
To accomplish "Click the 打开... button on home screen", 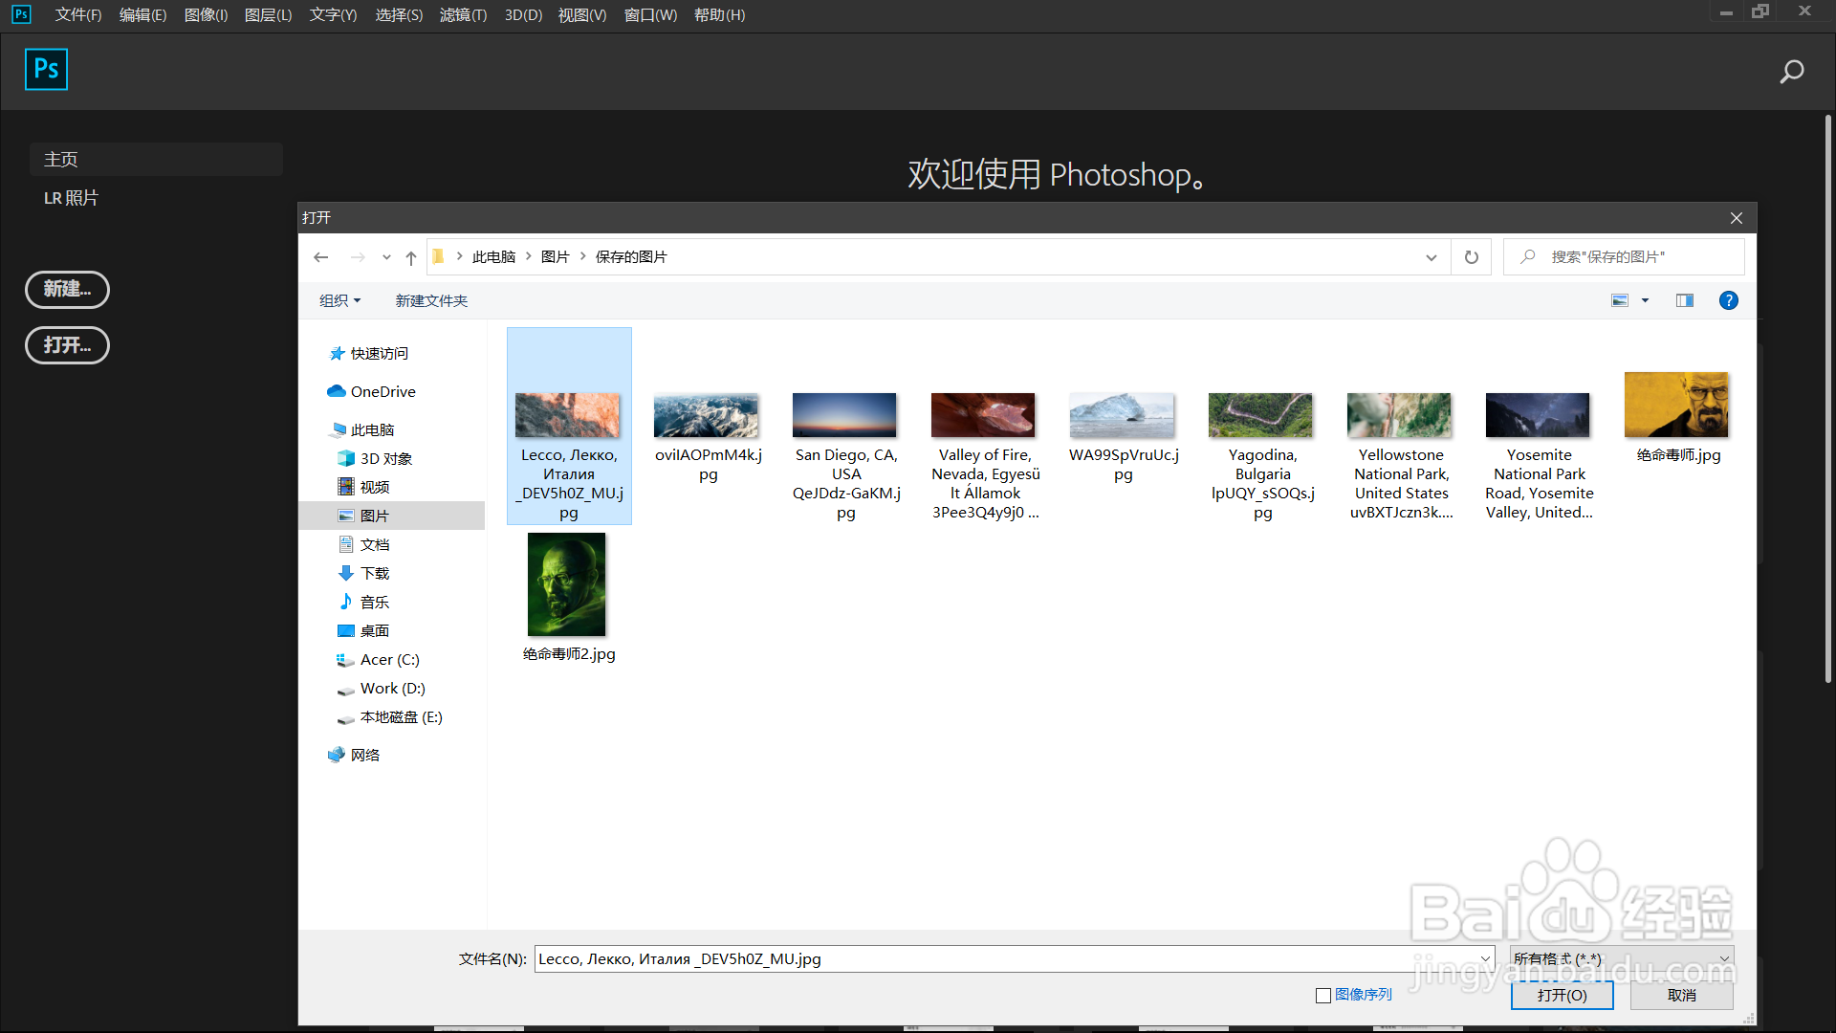I will click(67, 344).
